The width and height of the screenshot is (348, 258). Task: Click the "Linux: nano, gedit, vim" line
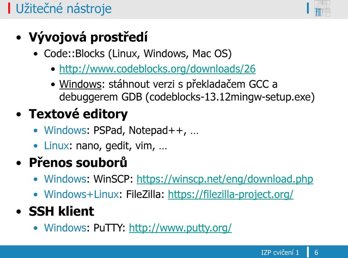coord(105,146)
